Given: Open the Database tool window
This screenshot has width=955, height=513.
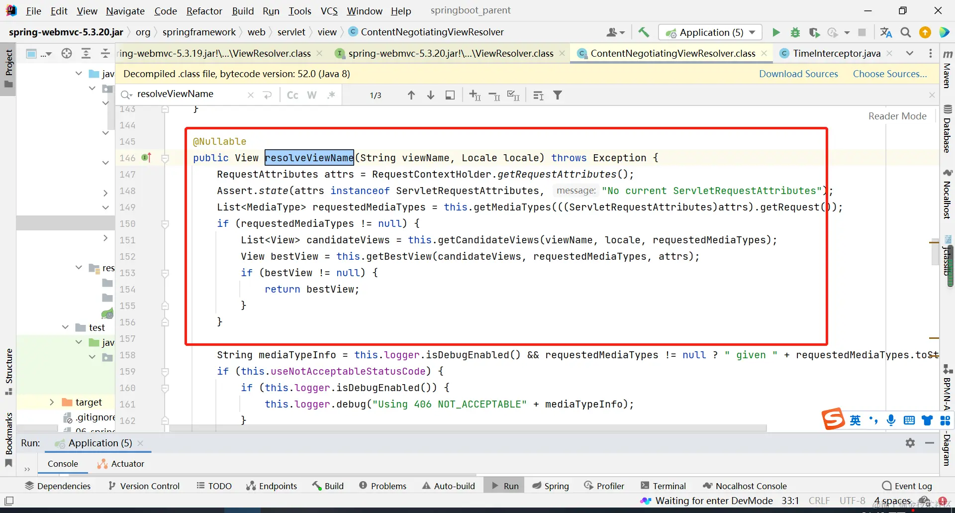Looking at the screenshot, I should point(948,129).
